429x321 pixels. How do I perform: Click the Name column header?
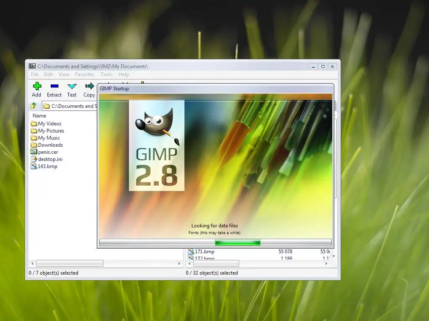click(x=39, y=116)
